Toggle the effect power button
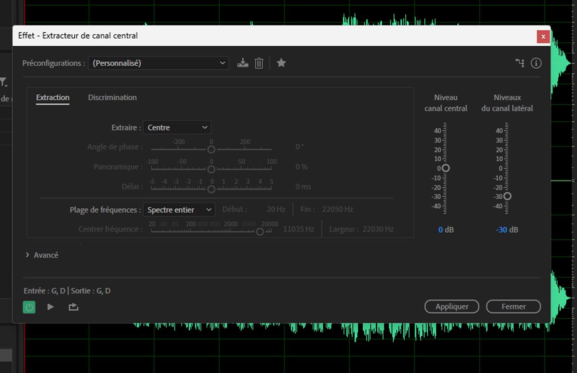Screen dimensions: 577x373 click(x=29, y=307)
